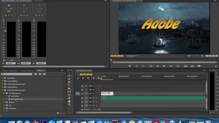The width and height of the screenshot is (219, 123).
Task: Select the Pen tool
Action: (69, 98)
